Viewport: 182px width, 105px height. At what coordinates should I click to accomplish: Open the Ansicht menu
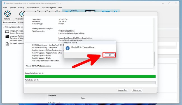point(13,8)
